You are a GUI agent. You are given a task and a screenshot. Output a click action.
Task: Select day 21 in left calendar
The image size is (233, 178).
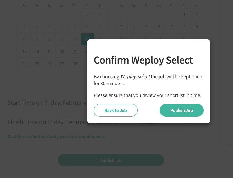tap(75, 52)
